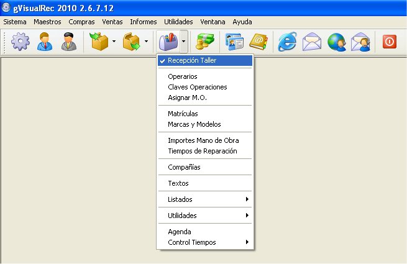This screenshot has width=407, height=264.
Task: Open the blue-suited customer icon
Action: [45, 42]
